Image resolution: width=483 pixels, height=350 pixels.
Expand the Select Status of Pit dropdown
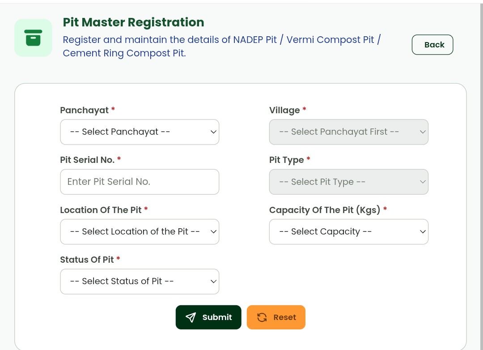click(140, 282)
